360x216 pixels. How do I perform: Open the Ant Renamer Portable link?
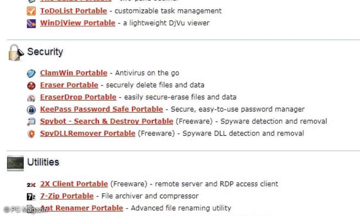pos(82,208)
